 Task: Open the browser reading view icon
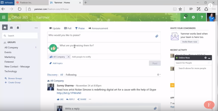[175, 9]
